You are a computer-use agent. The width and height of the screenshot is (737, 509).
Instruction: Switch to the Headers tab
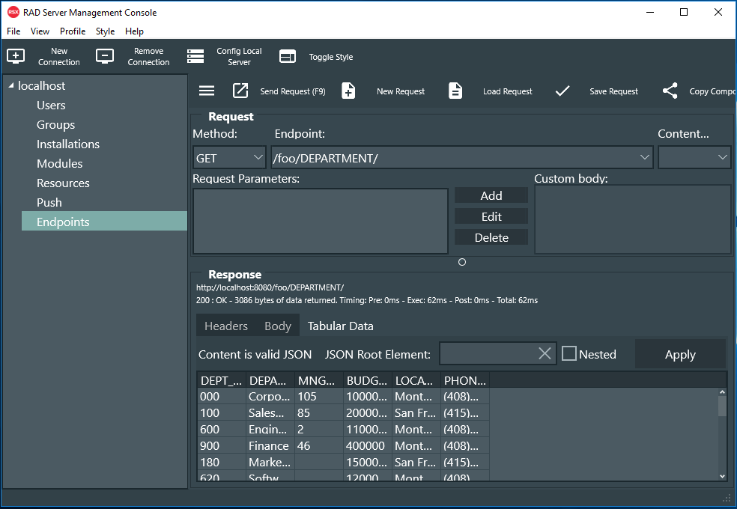(226, 326)
